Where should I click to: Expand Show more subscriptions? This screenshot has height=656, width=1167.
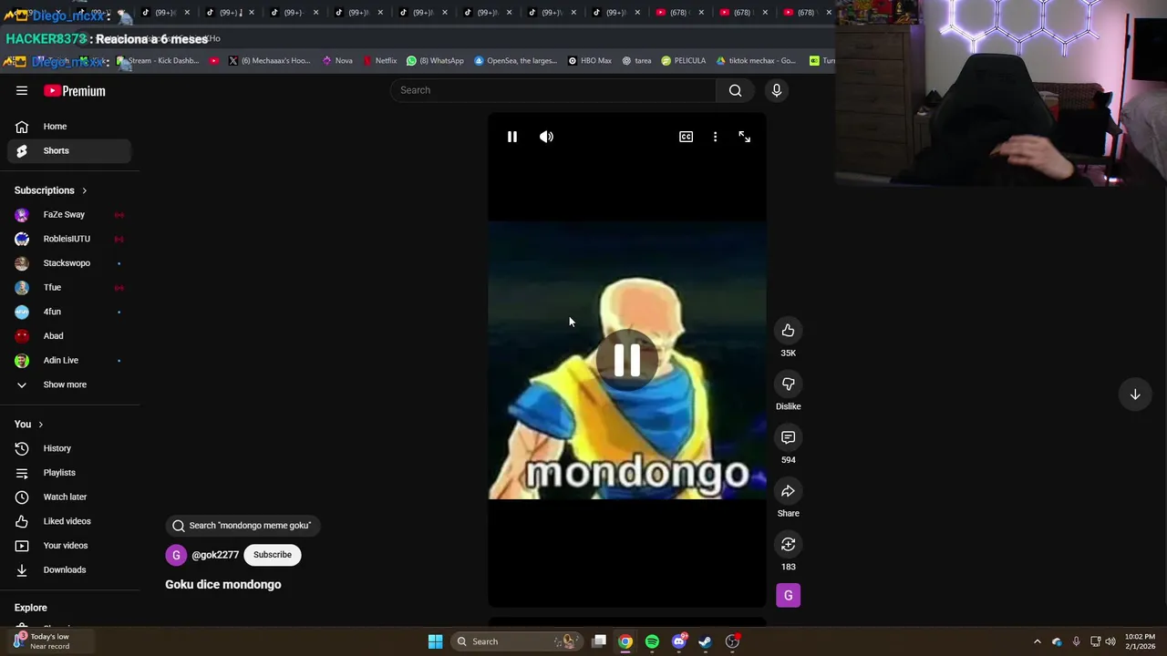[69, 384]
